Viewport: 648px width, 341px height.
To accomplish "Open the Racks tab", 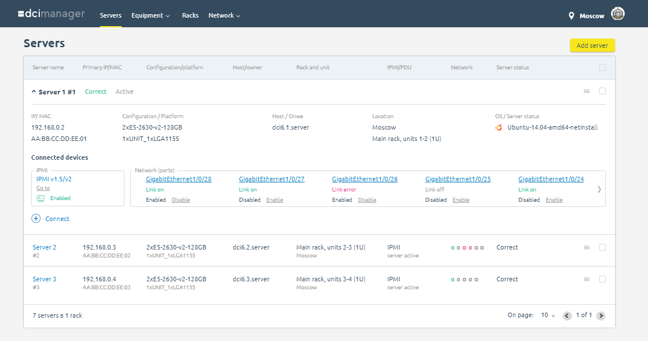I will 190,15.
